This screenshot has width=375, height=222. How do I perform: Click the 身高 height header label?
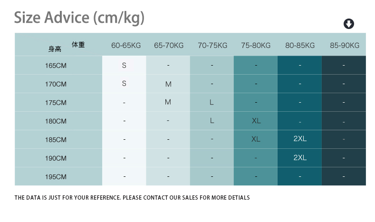point(55,48)
